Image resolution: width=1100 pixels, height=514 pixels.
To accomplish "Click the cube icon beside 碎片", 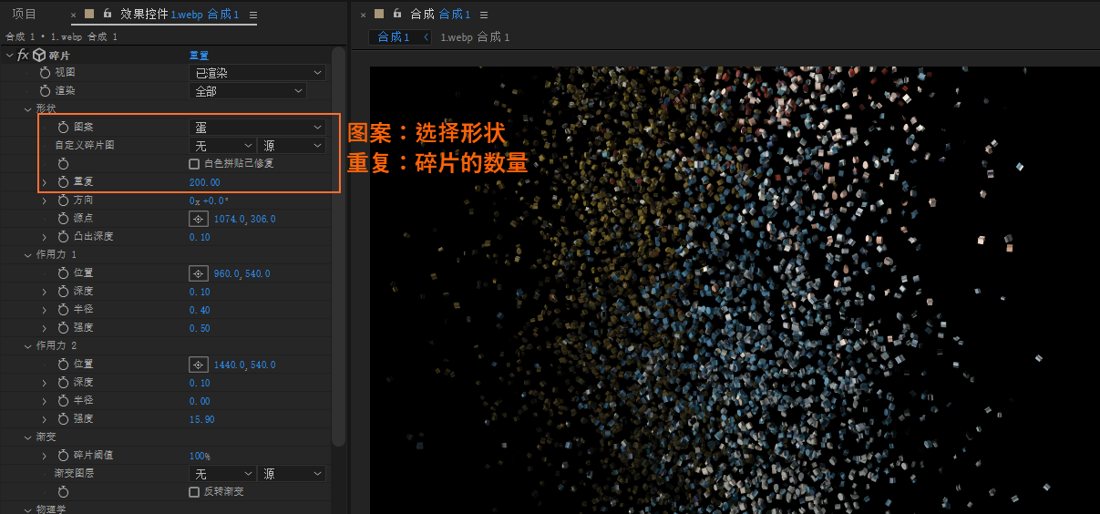I will [x=39, y=56].
